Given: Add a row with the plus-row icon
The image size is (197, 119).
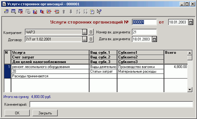Looking at the screenshot, I should point(13,11).
